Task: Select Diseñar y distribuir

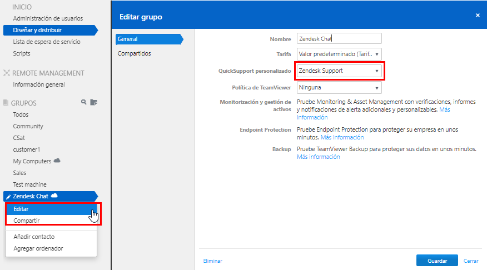Action: [51, 30]
